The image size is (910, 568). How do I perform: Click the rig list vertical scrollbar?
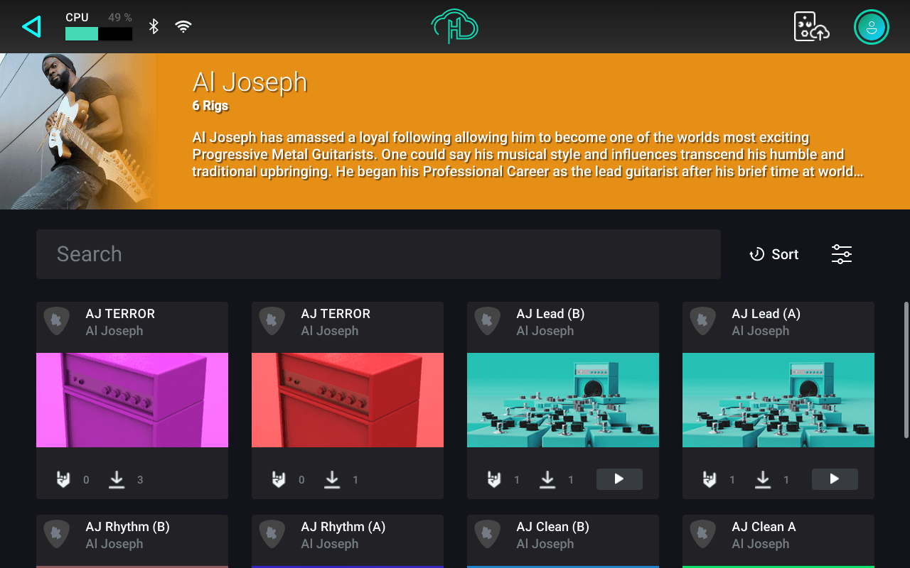(x=905, y=369)
